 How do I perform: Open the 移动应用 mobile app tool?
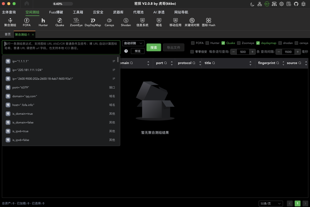click(x=175, y=22)
